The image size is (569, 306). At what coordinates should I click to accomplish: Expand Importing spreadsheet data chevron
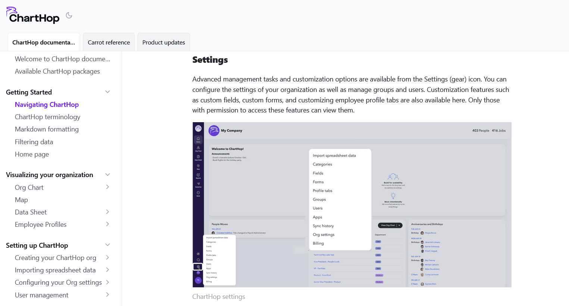[107, 270]
